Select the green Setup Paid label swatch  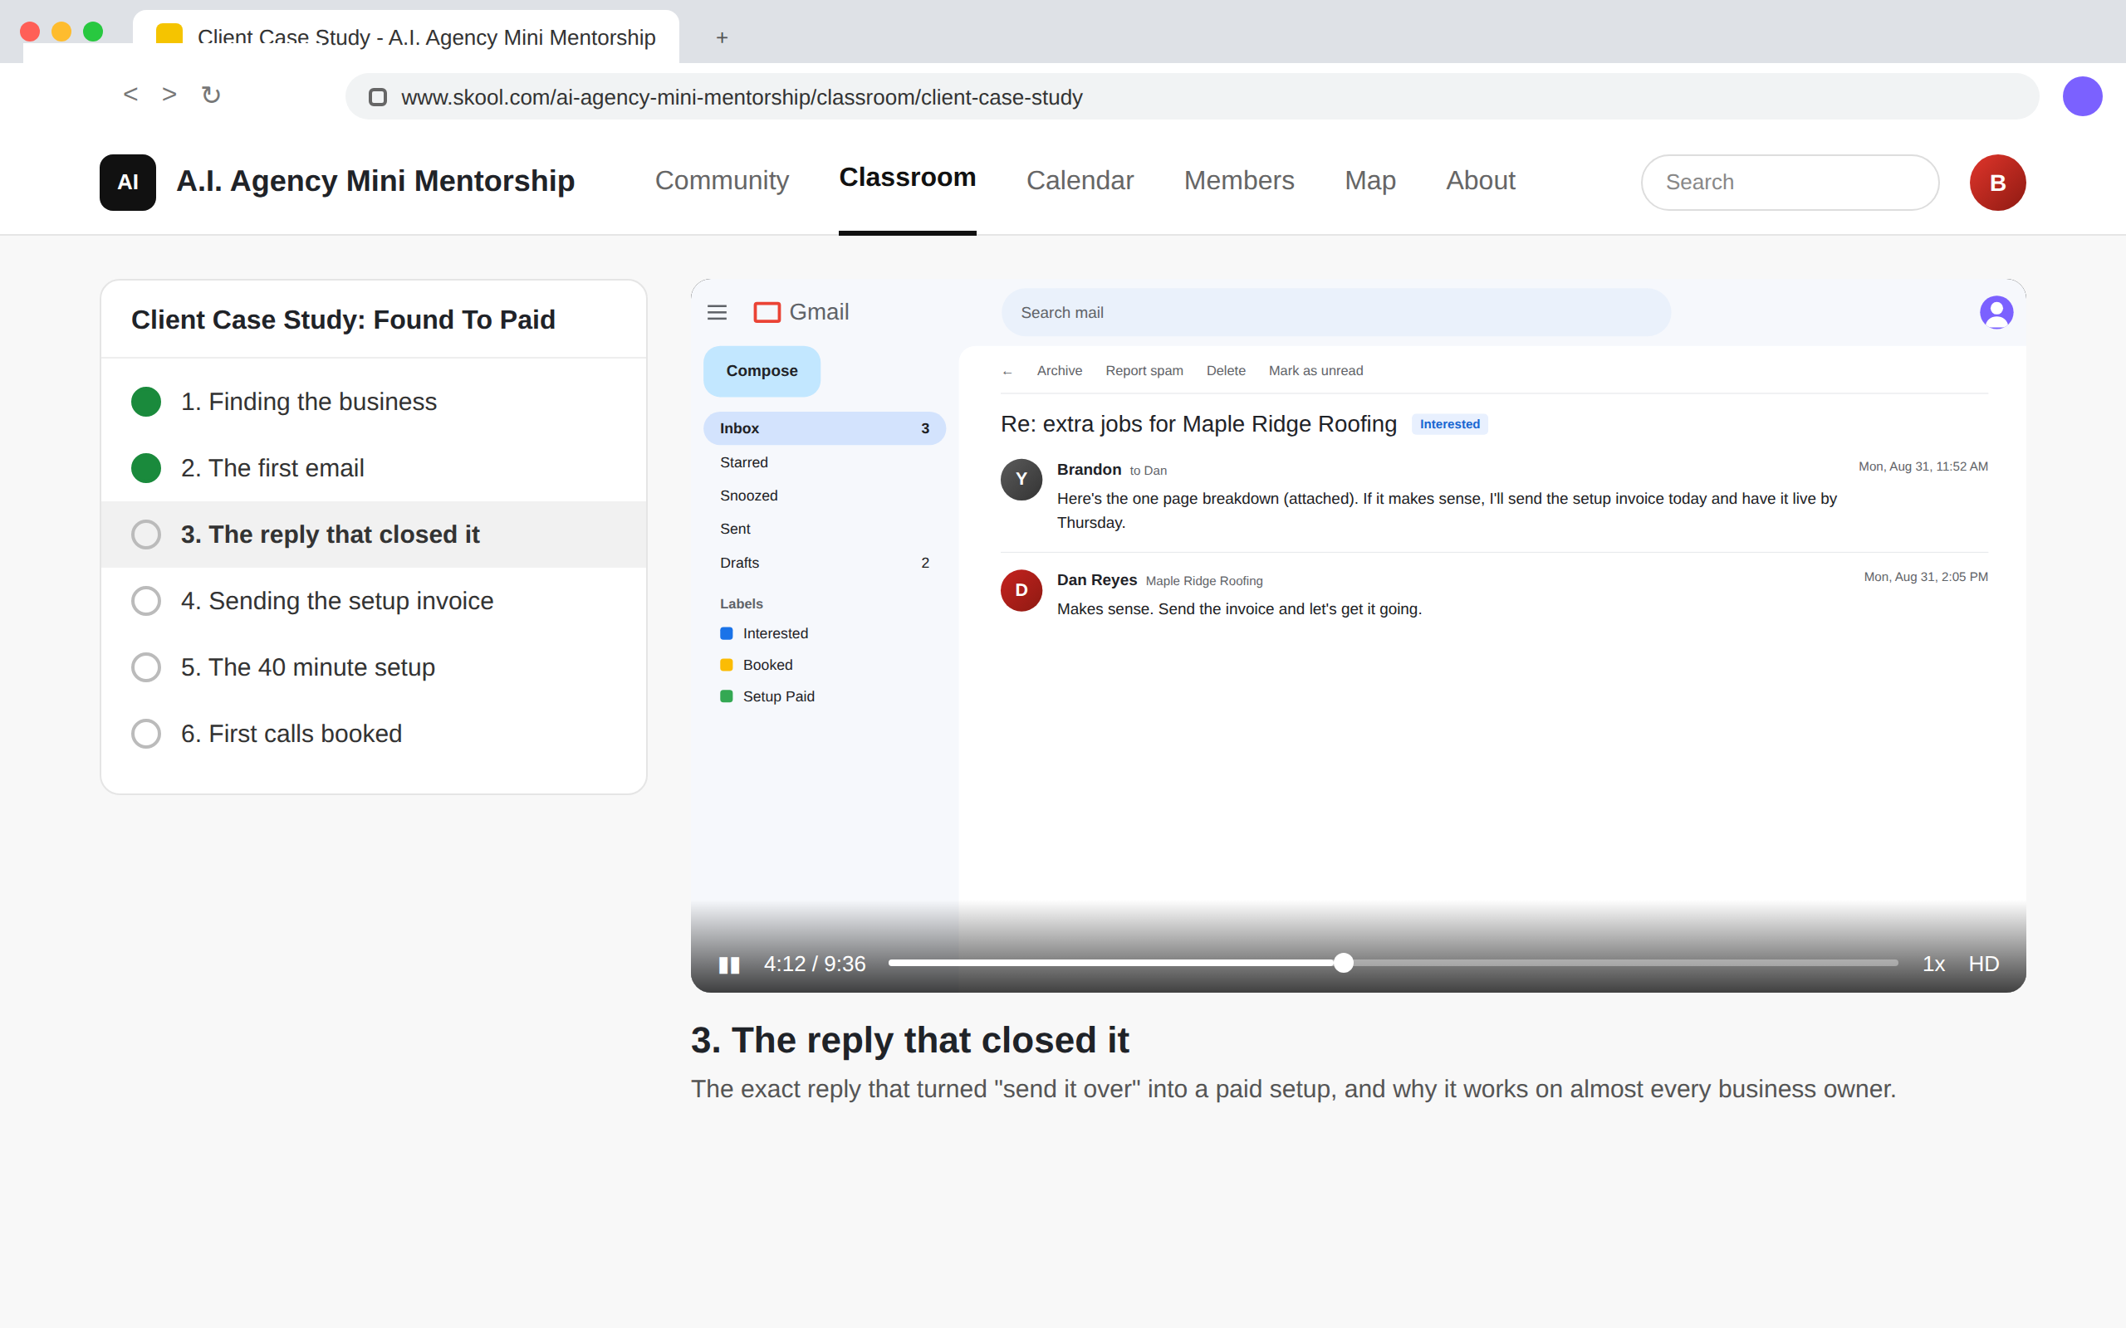point(727,696)
